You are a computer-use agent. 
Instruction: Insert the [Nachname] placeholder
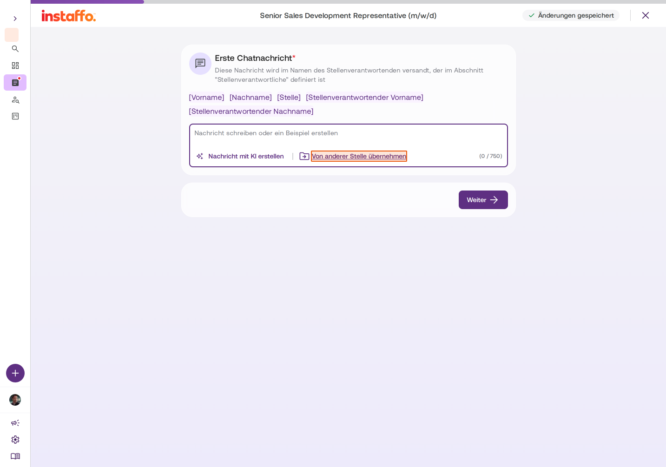click(x=251, y=97)
